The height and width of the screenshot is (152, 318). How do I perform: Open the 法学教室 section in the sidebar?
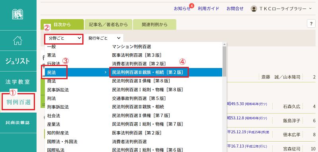(17, 82)
